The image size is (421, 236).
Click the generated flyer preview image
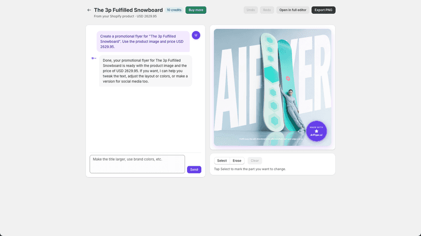(x=273, y=87)
